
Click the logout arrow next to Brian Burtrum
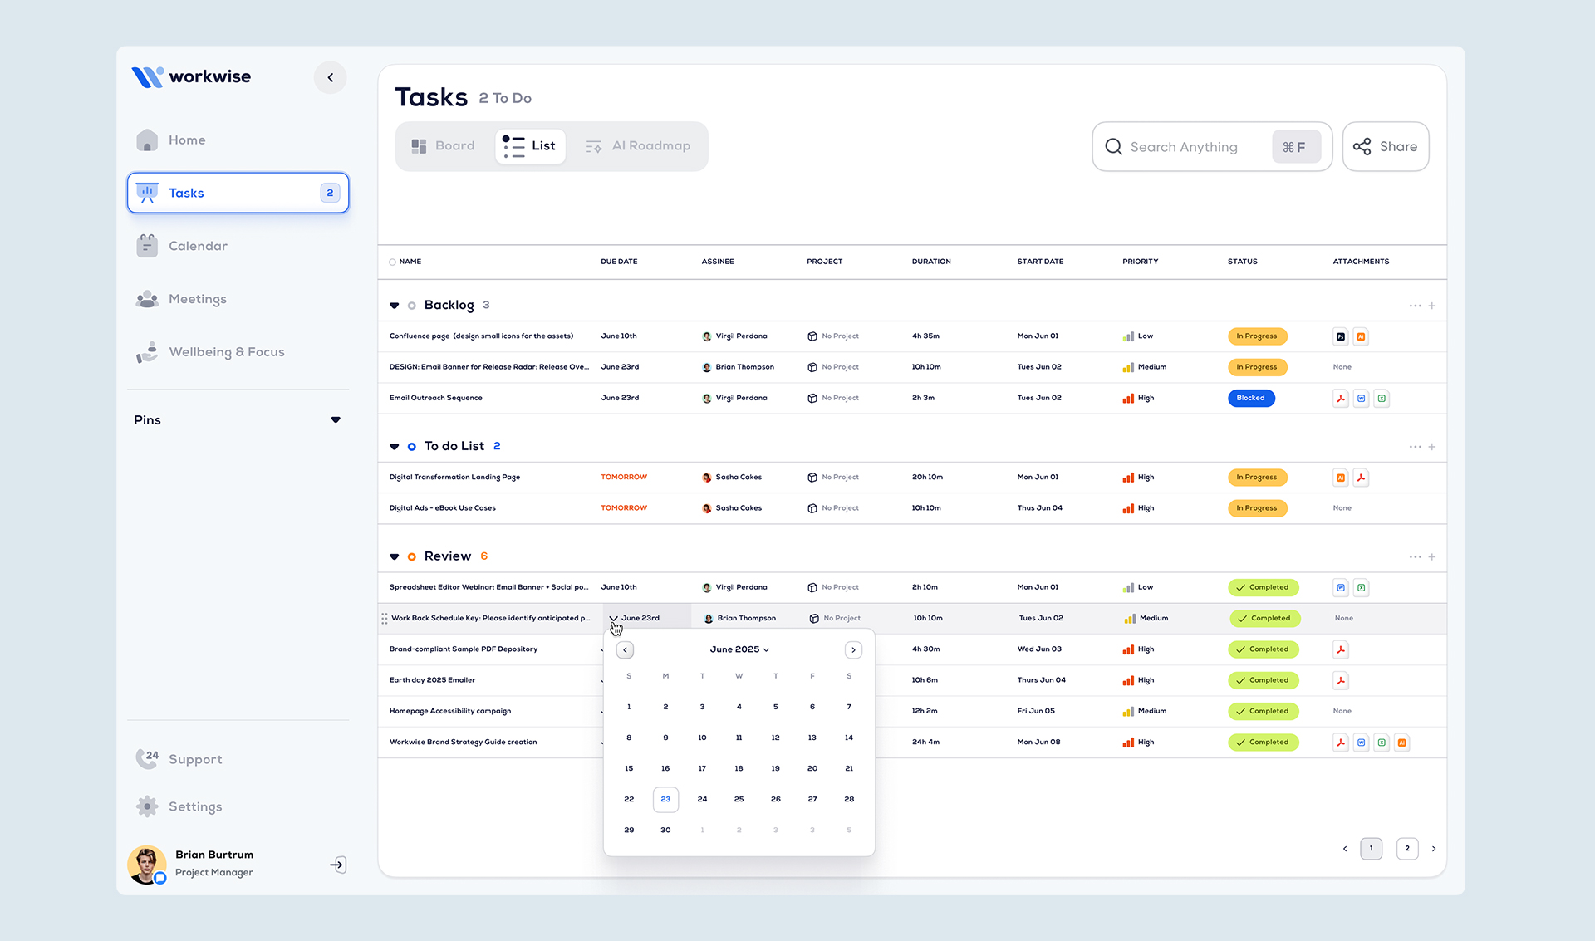point(337,865)
